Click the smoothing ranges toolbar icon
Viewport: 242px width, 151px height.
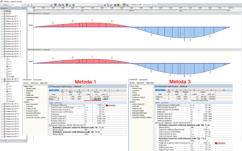[105, 5]
